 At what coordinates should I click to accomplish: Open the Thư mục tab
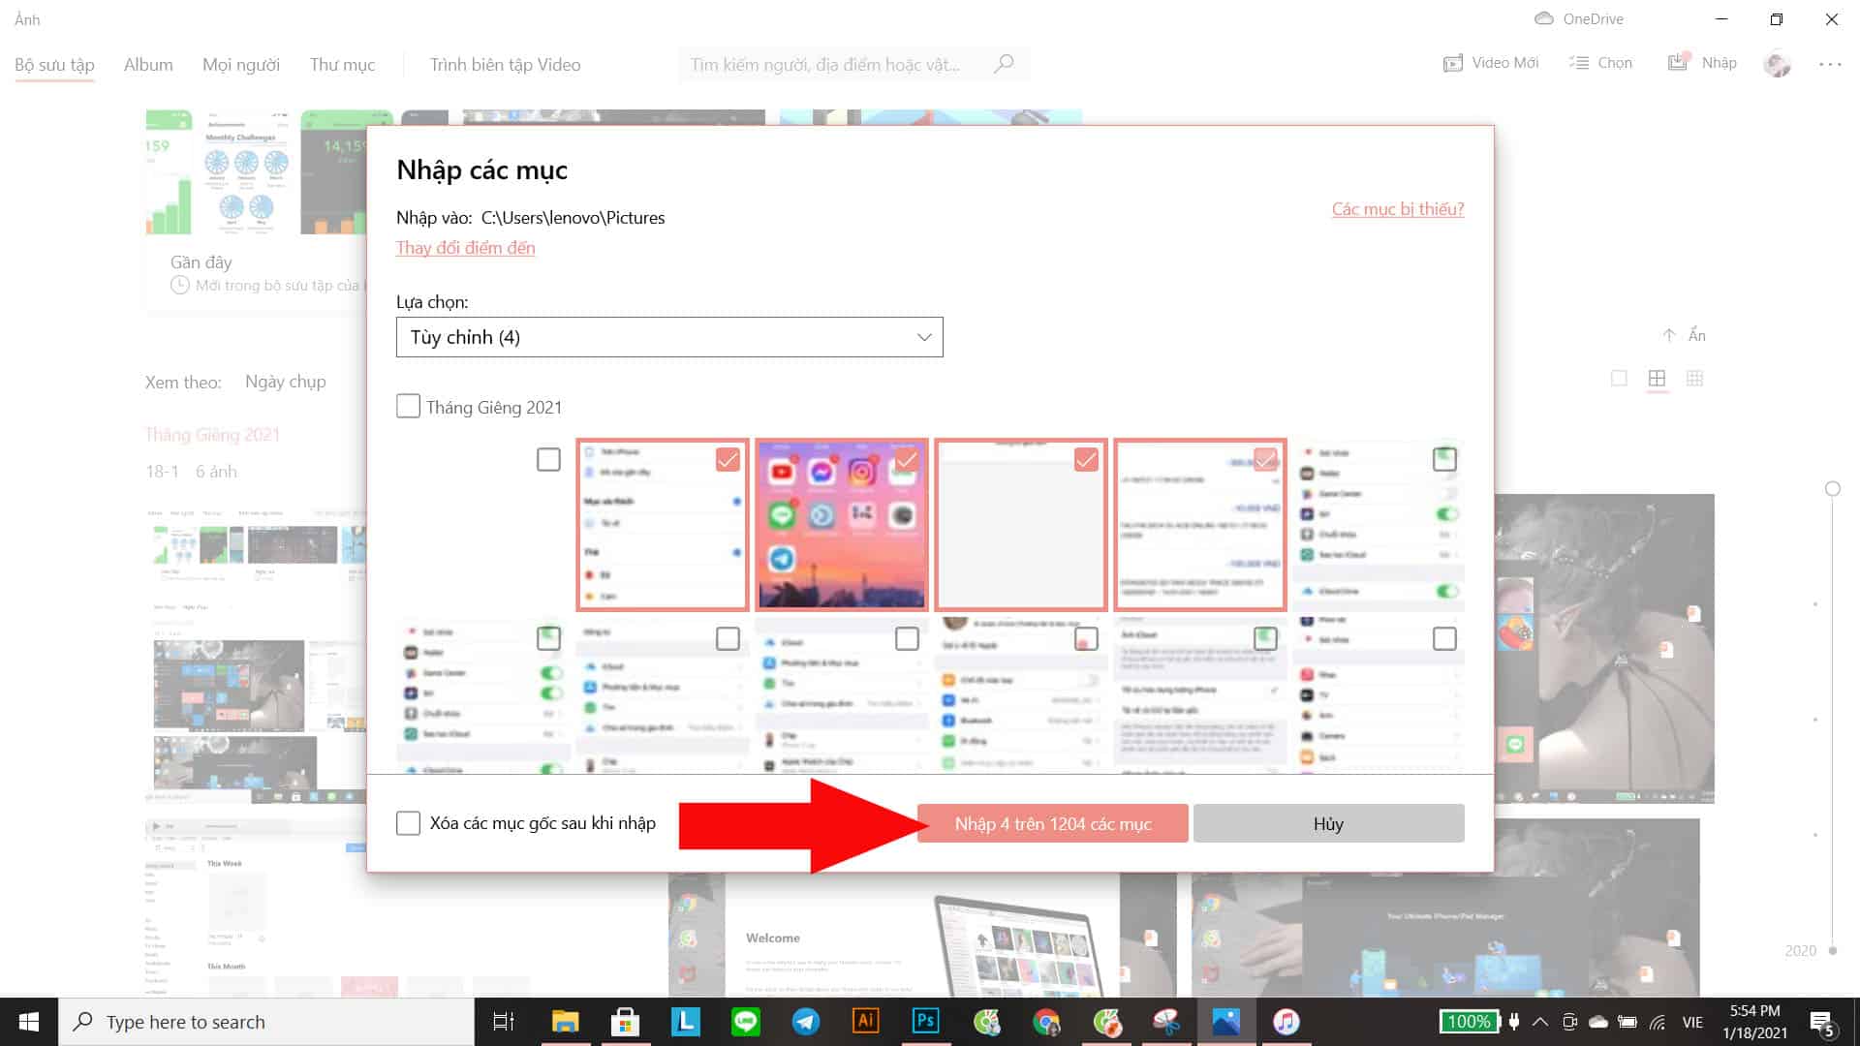pyautogui.click(x=342, y=65)
